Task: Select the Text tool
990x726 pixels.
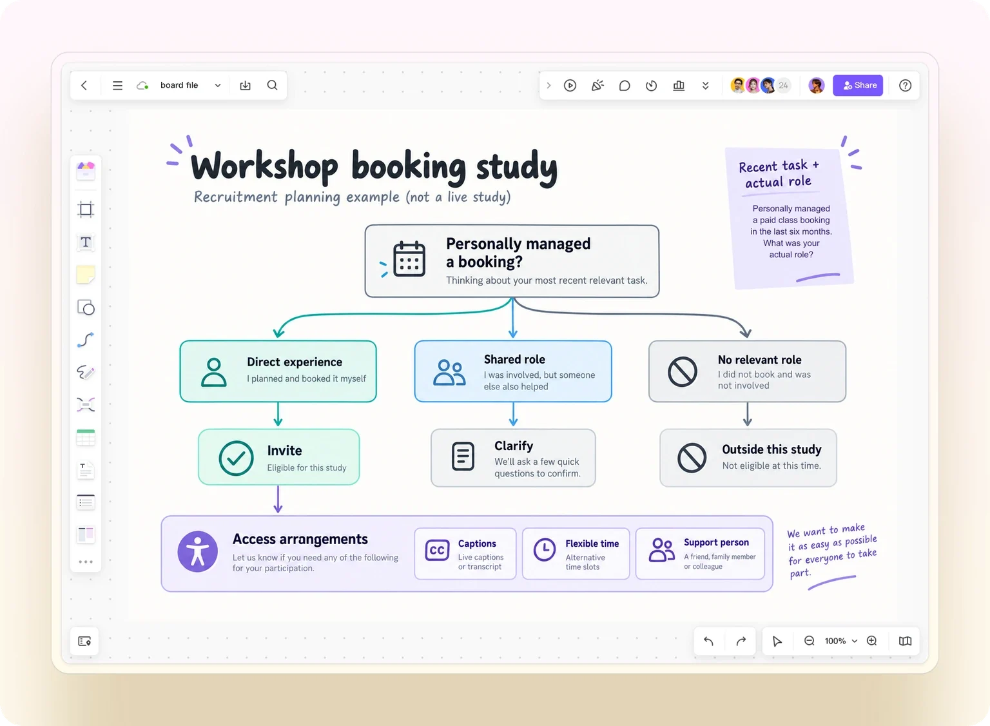Action: pyautogui.click(x=86, y=242)
